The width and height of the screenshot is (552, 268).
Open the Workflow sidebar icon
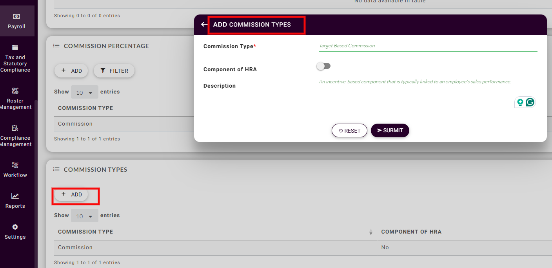coord(15,165)
